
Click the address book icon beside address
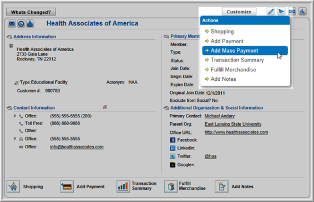tap(11, 46)
